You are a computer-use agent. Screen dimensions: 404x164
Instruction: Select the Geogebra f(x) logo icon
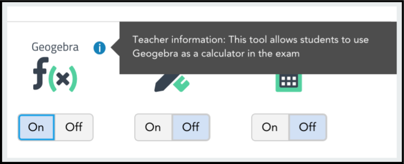coord(55,75)
